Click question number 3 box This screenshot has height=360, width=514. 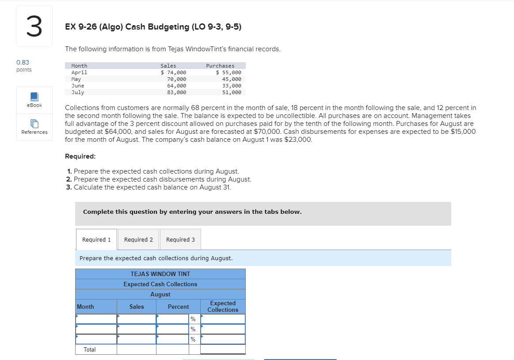tap(34, 26)
